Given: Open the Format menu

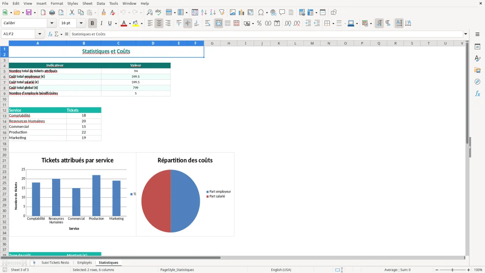Looking at the screenshot, I should coord(57,3).
